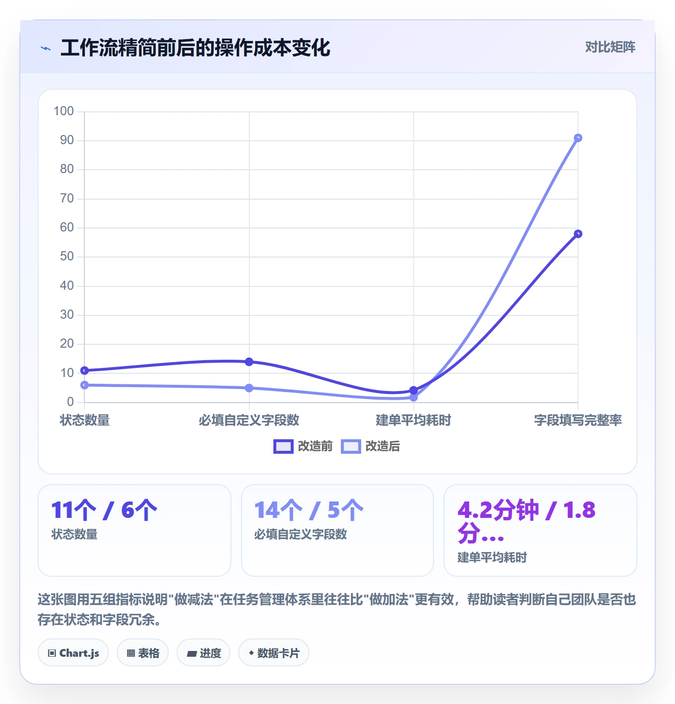This screenshot has height=704, width=675.
Task: Click the title 工作流精简前后的操作成本变化
Action: (x=195, y=48)
